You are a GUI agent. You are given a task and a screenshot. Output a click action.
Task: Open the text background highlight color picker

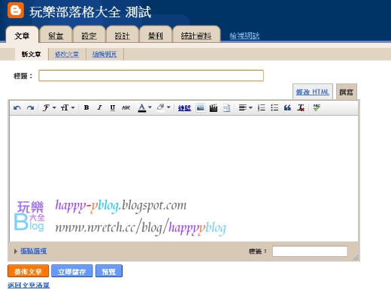(163, 107)
